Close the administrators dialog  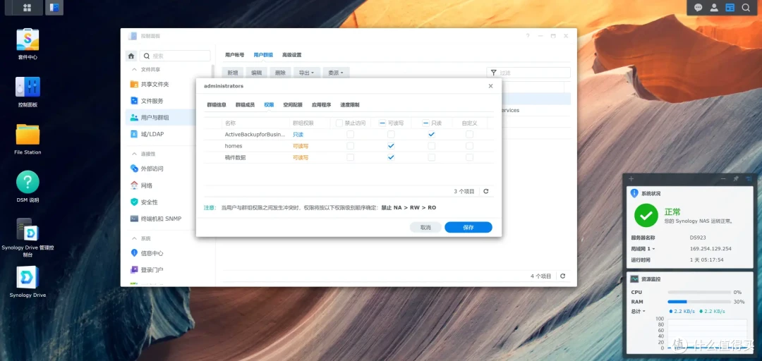pyautogui.click(x=491, y=86)
